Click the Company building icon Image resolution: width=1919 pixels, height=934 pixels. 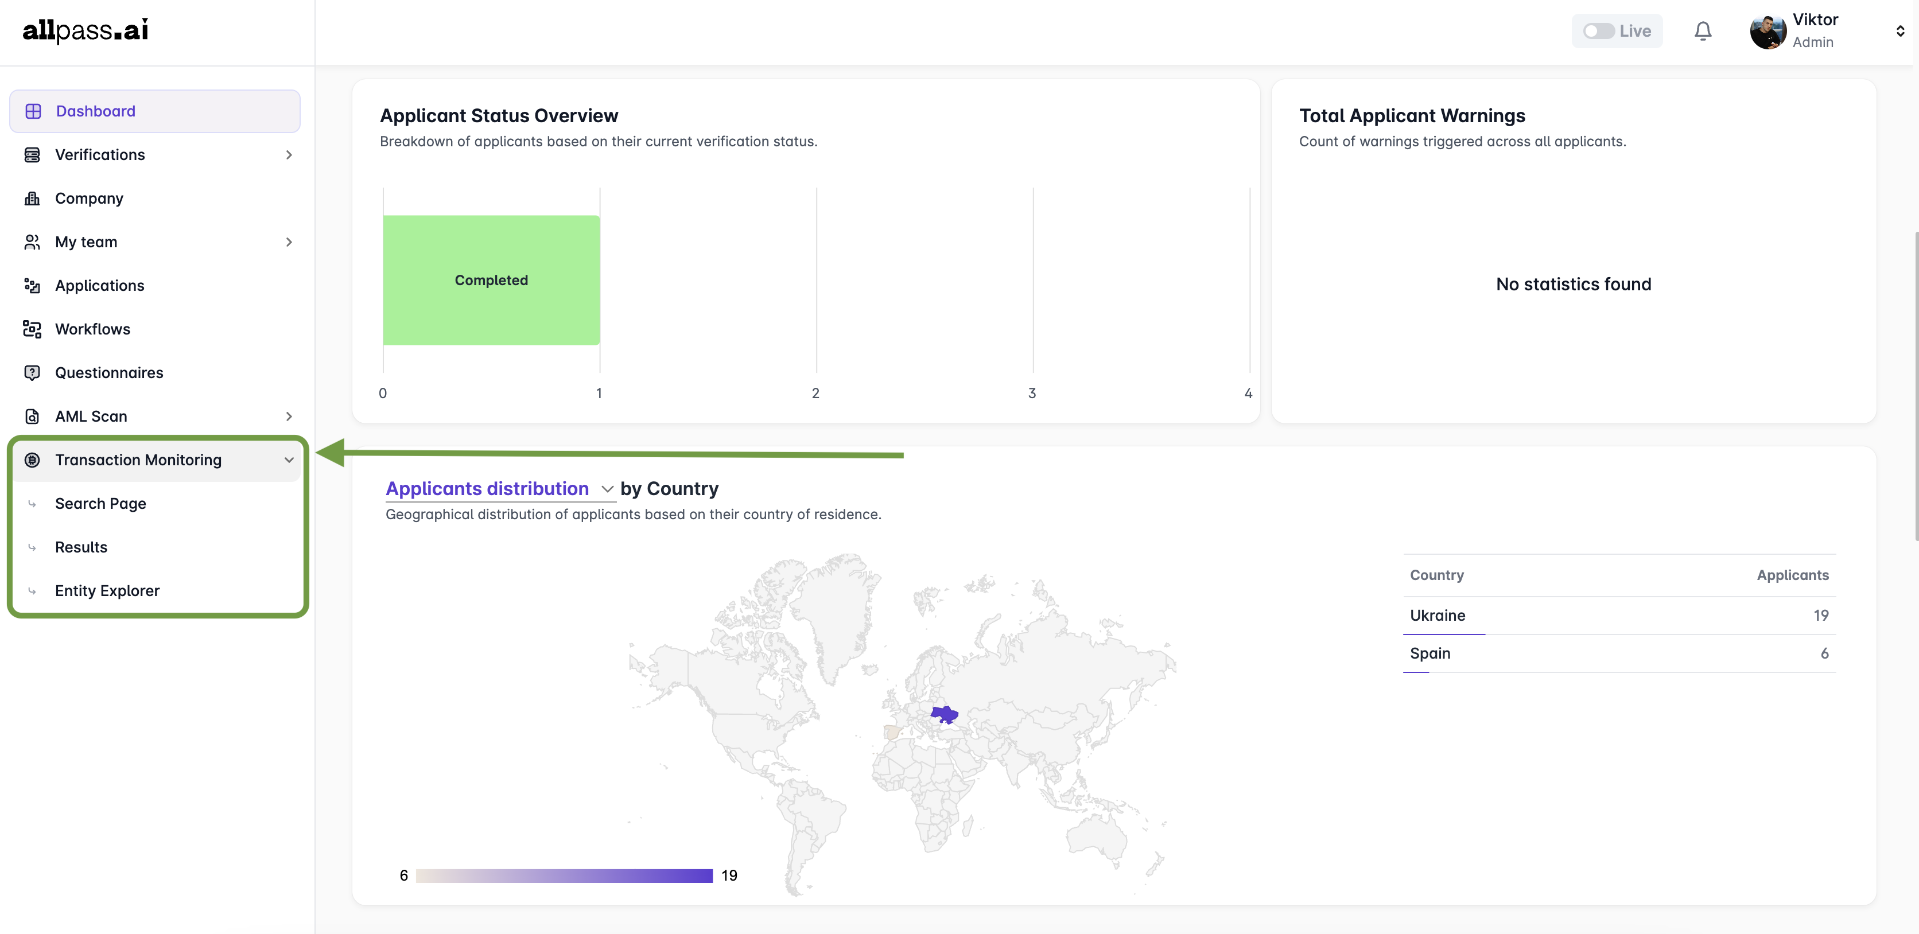pyautogui.click(x=32, y=198)
